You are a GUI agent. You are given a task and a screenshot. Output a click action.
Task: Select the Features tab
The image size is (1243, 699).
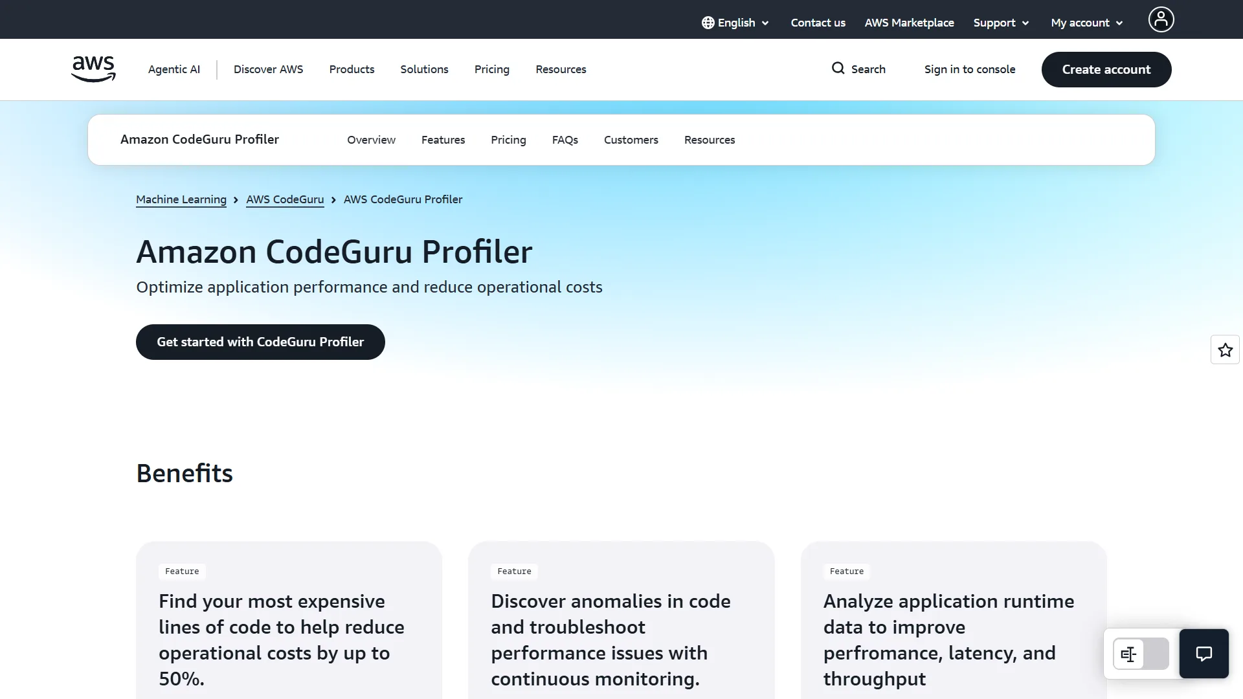443,140
